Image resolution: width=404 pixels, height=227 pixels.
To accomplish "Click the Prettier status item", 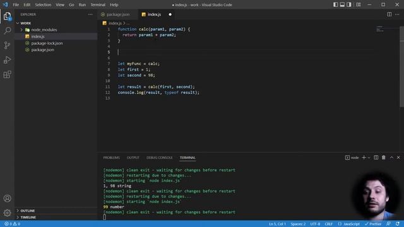I will click(373, 224).
